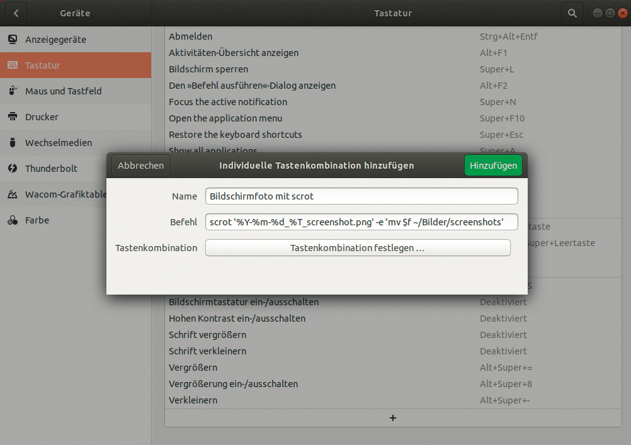Click the Super+N shortcut value
Viewport: 631px width, 445px height.
click(x=497, y=102)
